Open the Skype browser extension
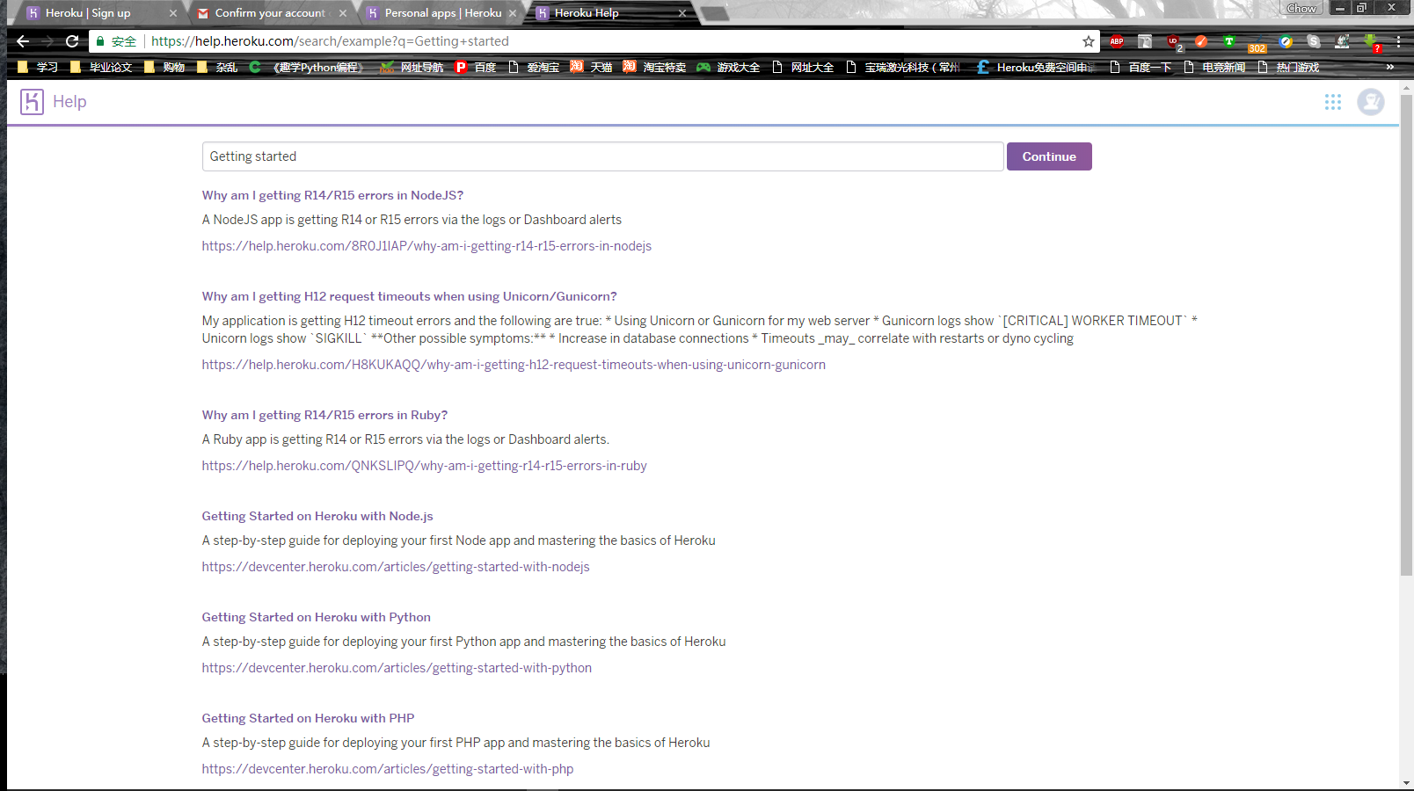 coord(1314,41)
